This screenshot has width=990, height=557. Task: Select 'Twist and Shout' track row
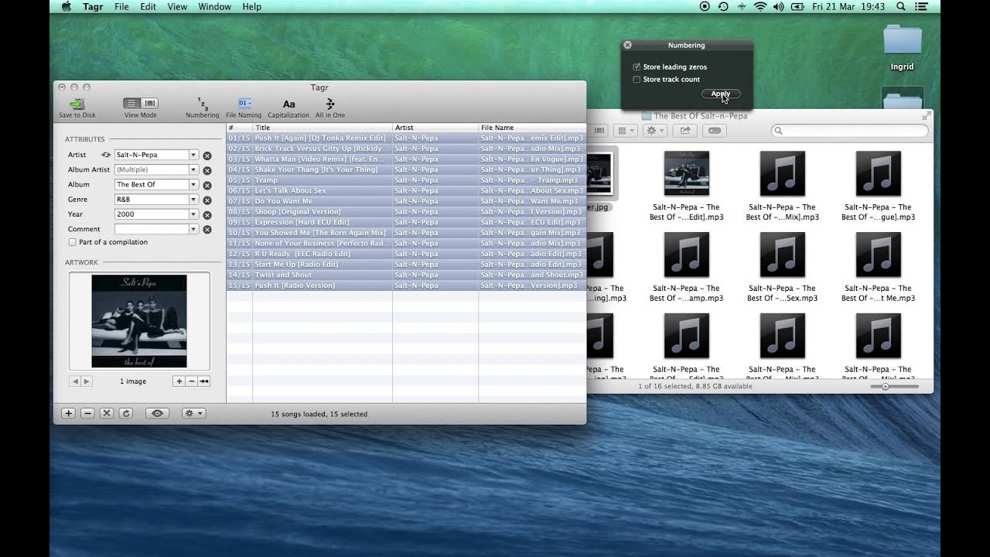[406, 275]
